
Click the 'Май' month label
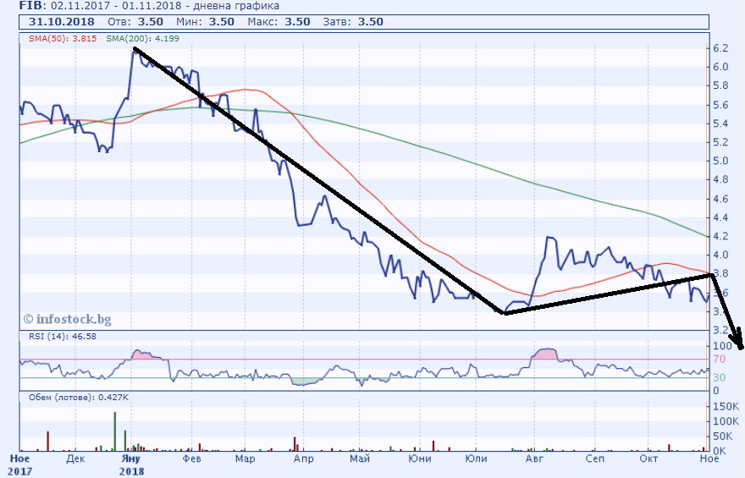(x=360, y=459)
